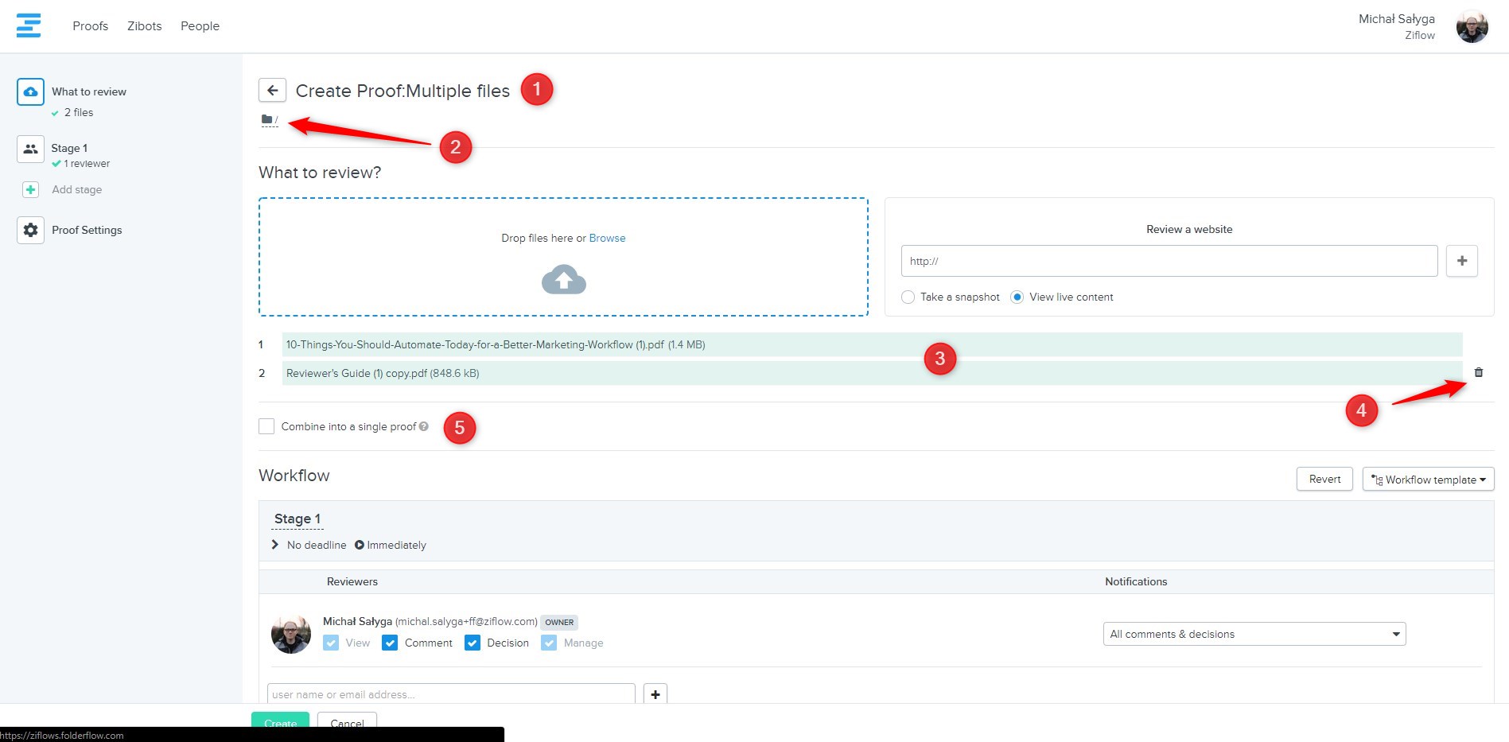
Task: Enable Combine into a single proof checkbox
Action: pos(266,426)
